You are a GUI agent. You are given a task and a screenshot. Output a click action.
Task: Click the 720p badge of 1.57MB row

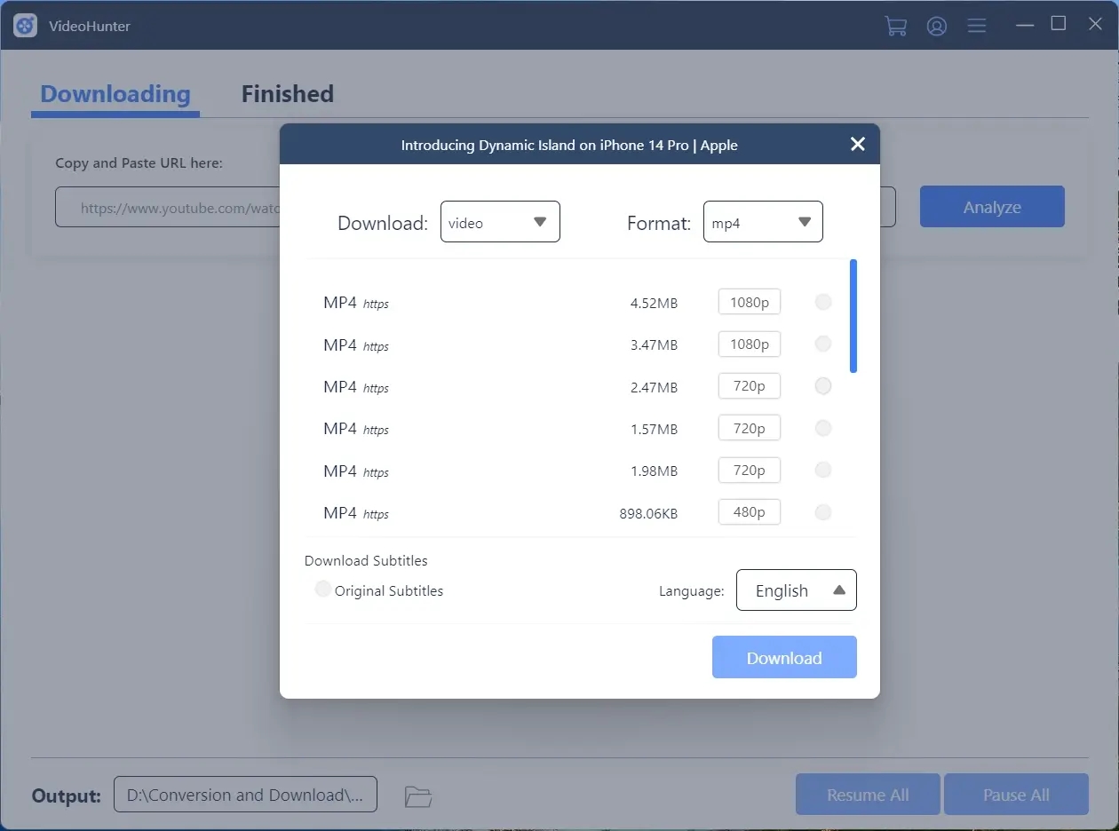pos(749,428)
